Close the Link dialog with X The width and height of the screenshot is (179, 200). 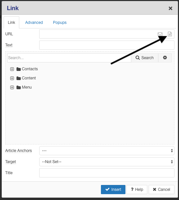(170, 8)
